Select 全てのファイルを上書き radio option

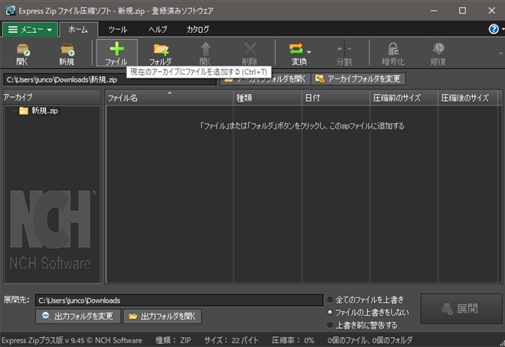click(366, 300)
